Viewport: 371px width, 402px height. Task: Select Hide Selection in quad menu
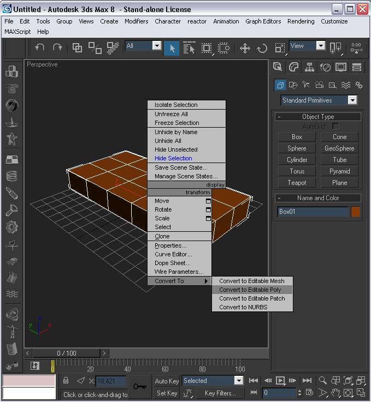tap(186, 158)
